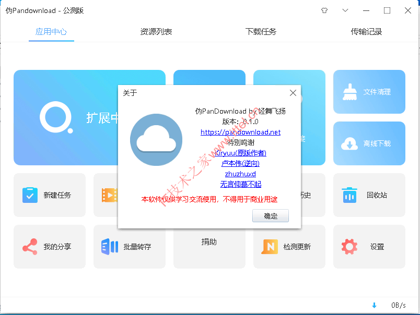
Task: Click the cloud logo in 关于 dialog
Action: pyautogui.click(x=156, y=140)
